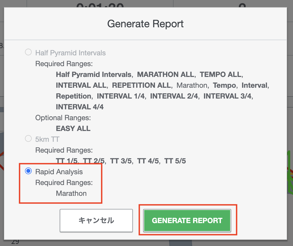This screenshot has height=246, width=293.
Task: Click the MARATHON ALL range name
Action: 165,75
